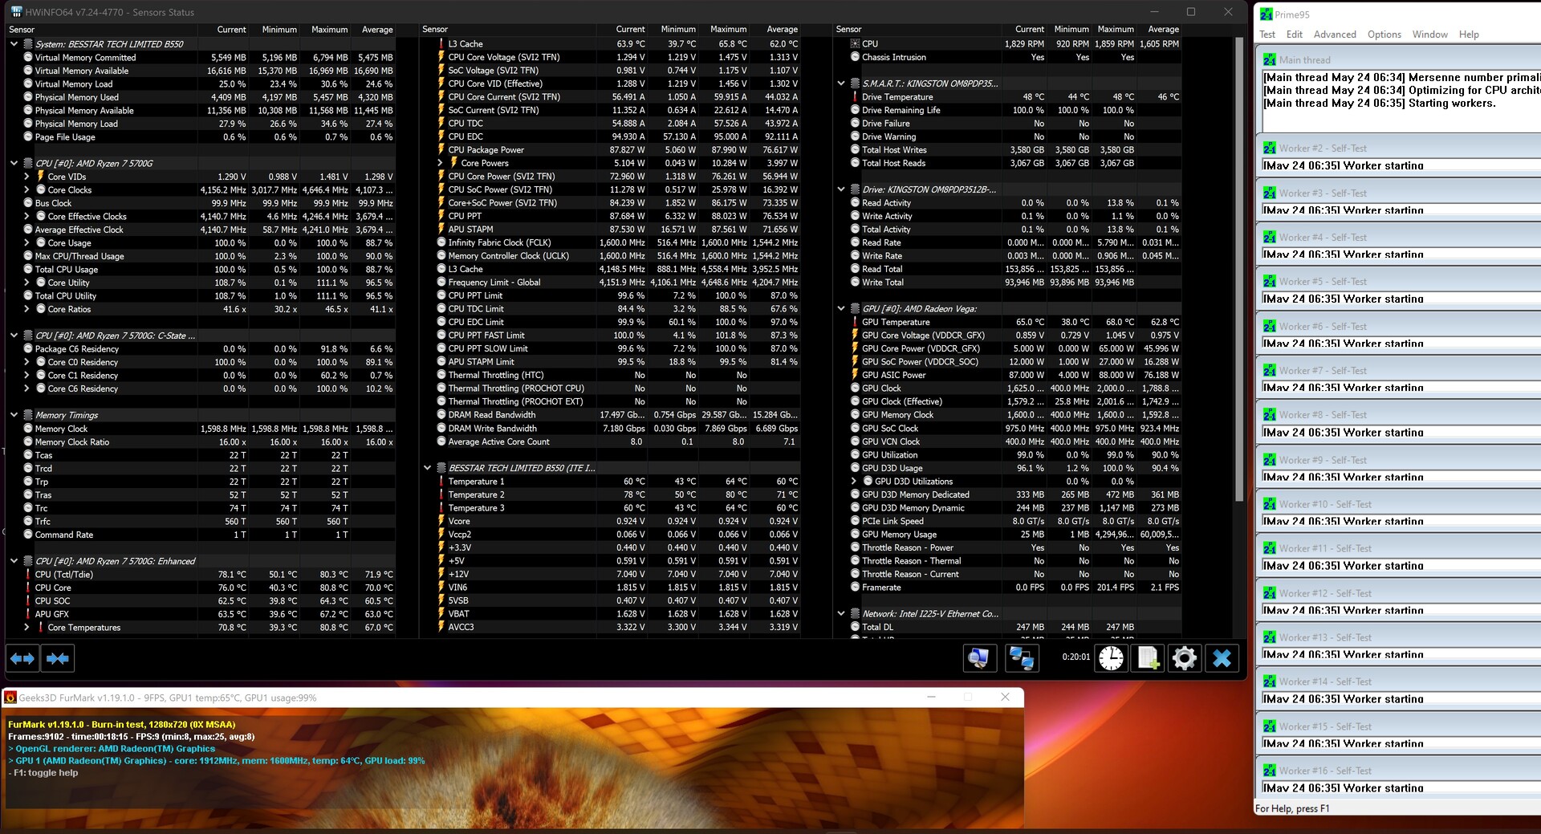Screen dimensions: 1541x834
Task: Expand the Core Usage row
Action: pyautogui.click(x=26, y=243)
